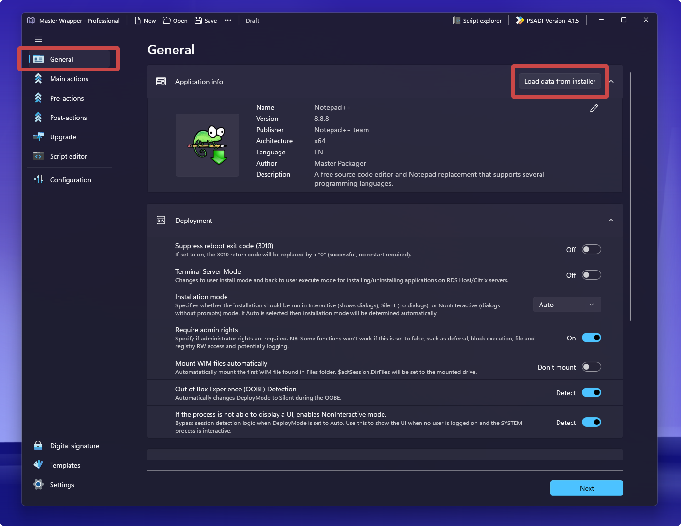Click the Next button
This screenshot has height=526, width=681.
tap(586, 488)
